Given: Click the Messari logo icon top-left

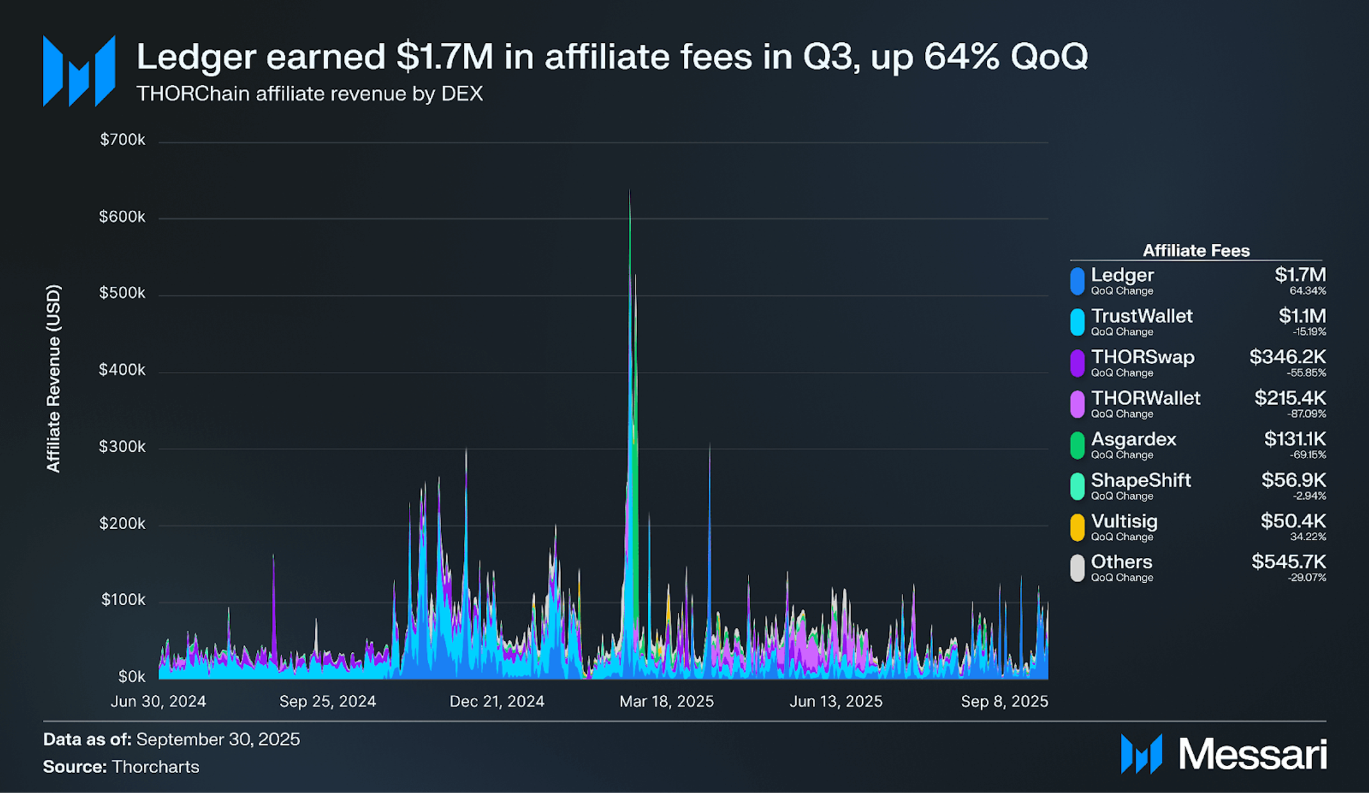Looking at the screenshot, I should [79, 71].
